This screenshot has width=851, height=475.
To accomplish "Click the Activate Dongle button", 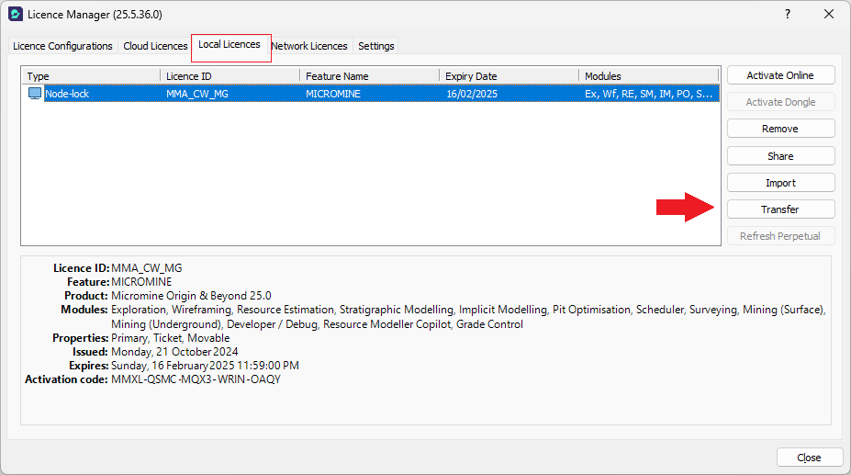I will 780,102.
